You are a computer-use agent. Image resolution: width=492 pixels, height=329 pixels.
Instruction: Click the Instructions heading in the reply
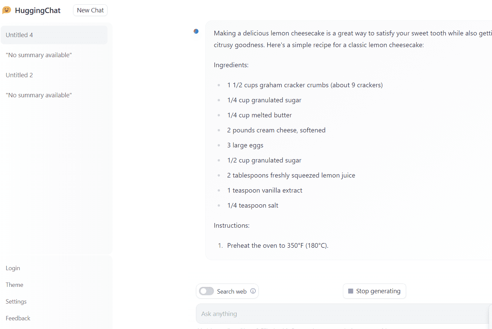click(x=232, y=226)
